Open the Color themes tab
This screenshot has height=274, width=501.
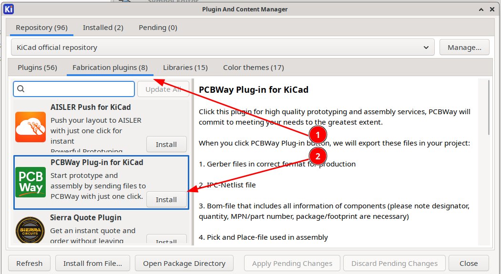coord(253,67)
